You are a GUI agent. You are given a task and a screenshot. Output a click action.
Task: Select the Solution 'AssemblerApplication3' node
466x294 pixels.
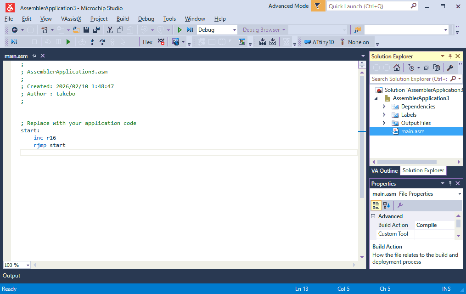(x=419, y=90)
